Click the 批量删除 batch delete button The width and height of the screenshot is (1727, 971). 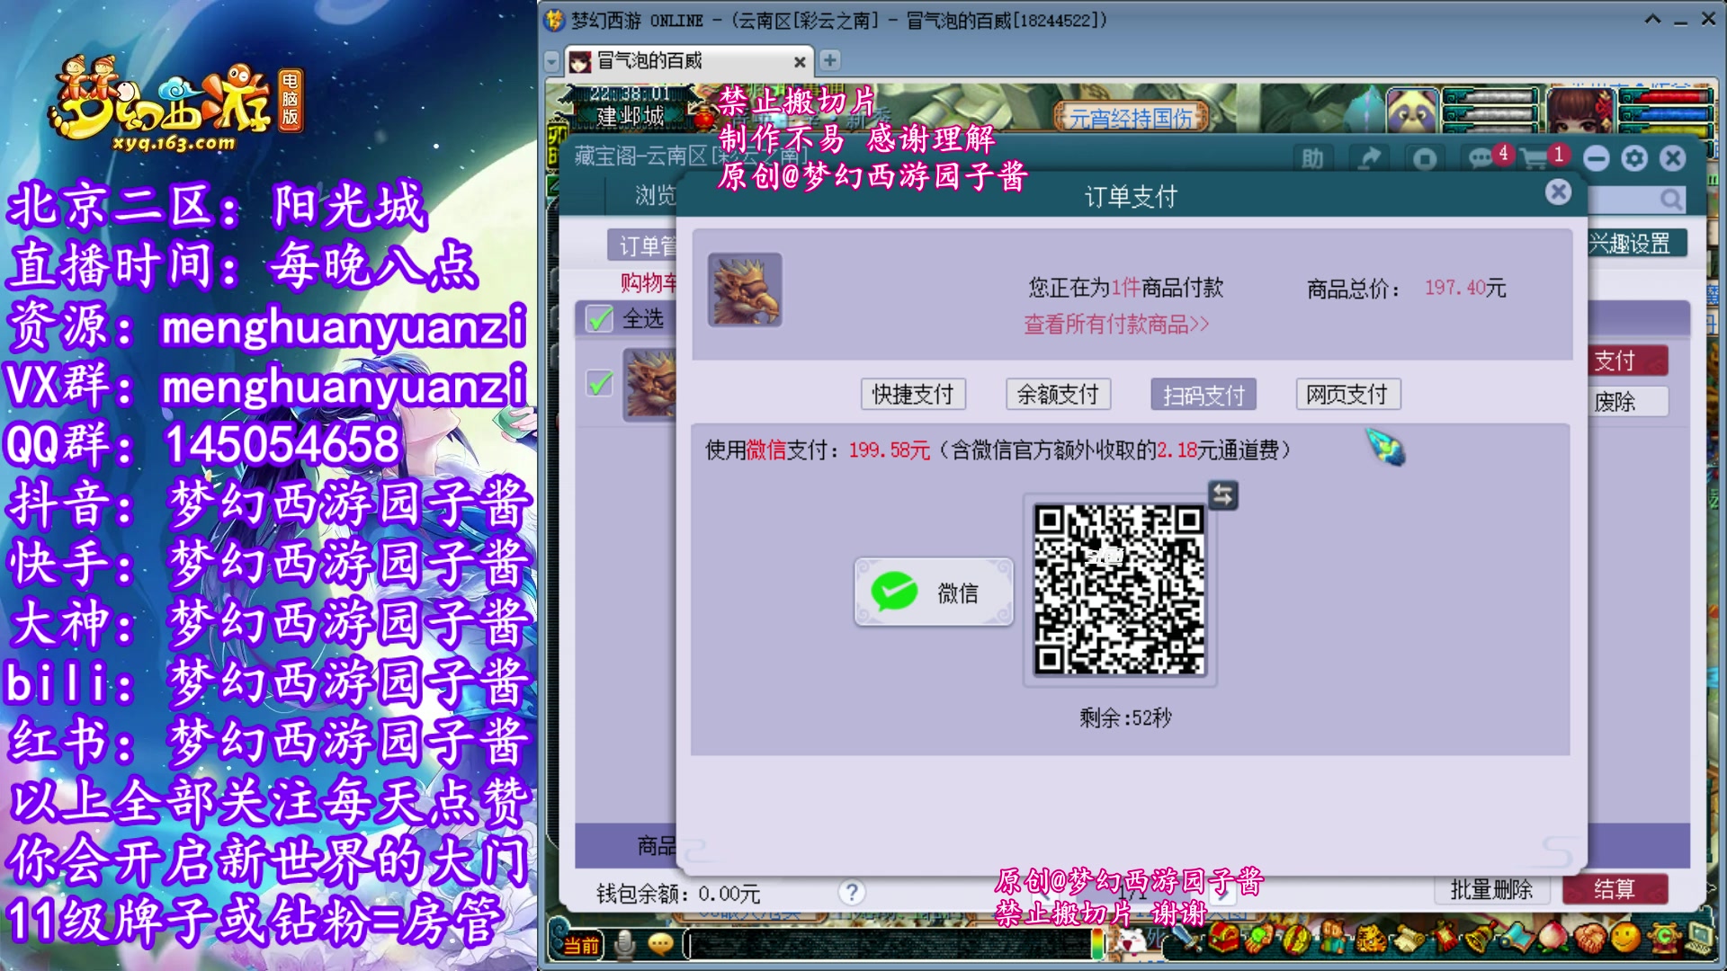pyautogui.click(x=1491, y=889)
